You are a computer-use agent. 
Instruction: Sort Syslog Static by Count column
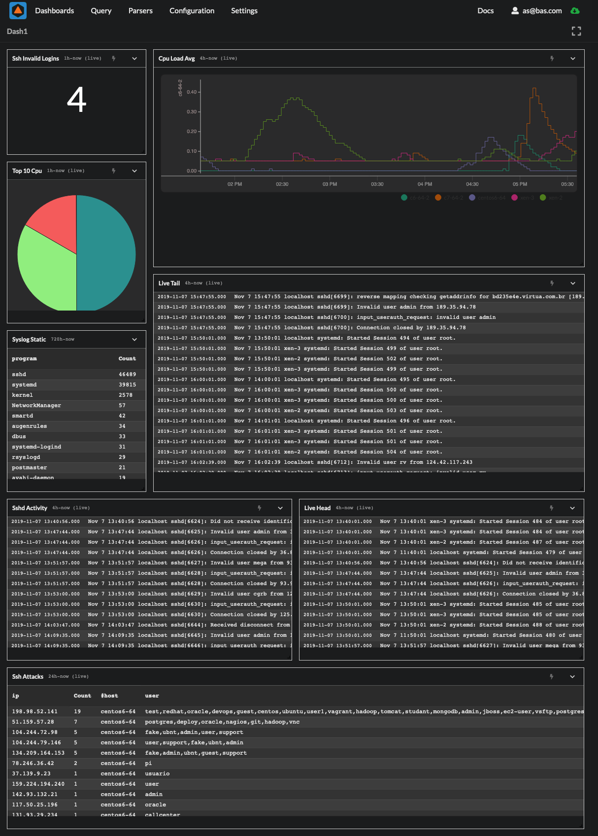tap(127, 359)
